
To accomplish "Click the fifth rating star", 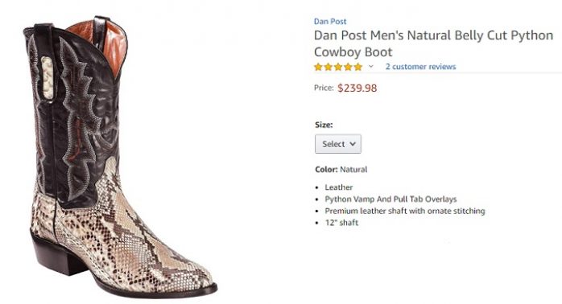I will [358, 67].
